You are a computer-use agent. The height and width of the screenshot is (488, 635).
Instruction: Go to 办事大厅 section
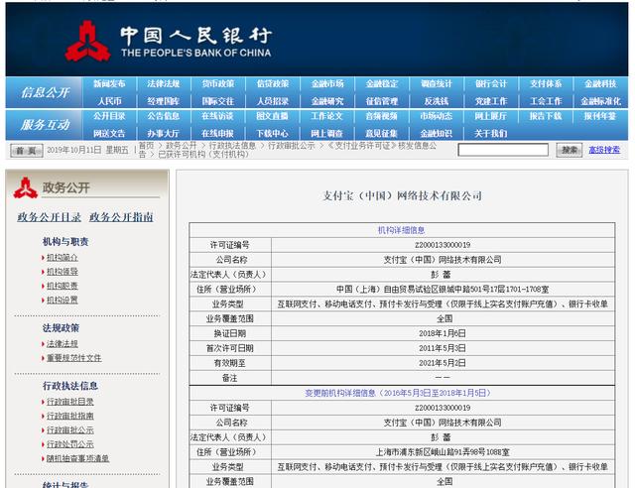[163, 133]
